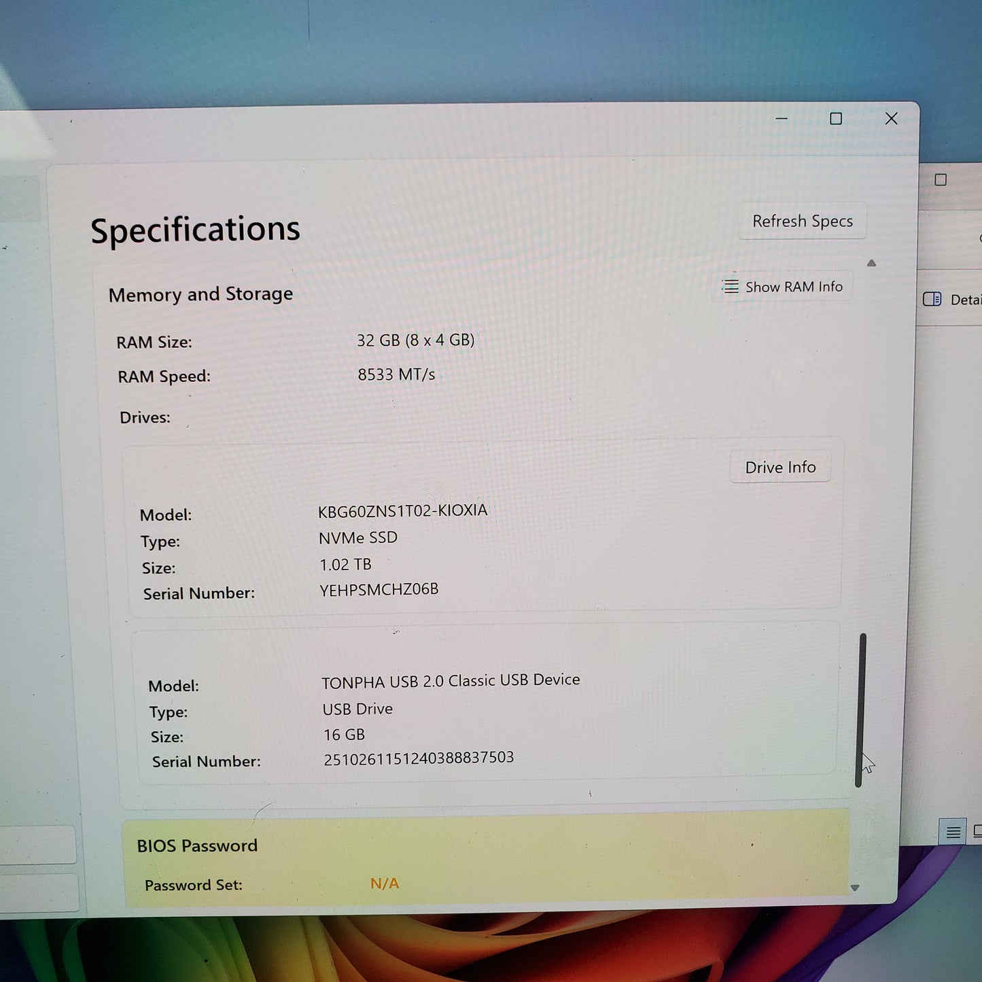Click the RAM Size: label
This screenshot has width=982, height=982.
(154, 342)
